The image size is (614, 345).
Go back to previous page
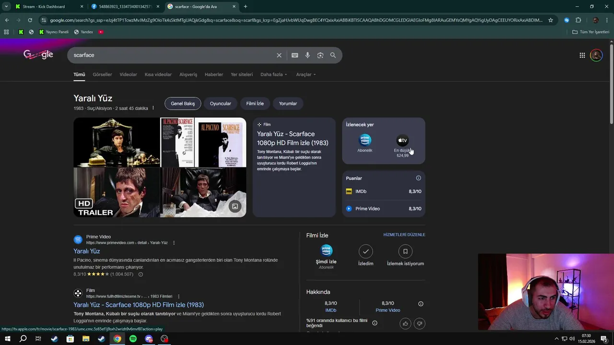point(7,20)
